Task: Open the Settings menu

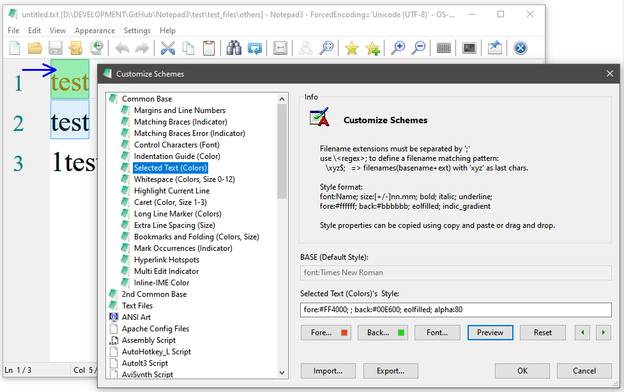Action: (137, 30)
